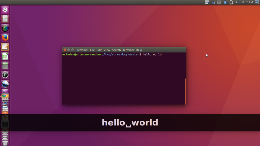The image size is (260, 146).
Task: Open the sound volume indicator
Action: point(237,2)
